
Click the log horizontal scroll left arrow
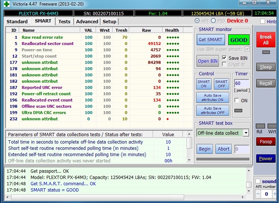[x=7, y=197]
